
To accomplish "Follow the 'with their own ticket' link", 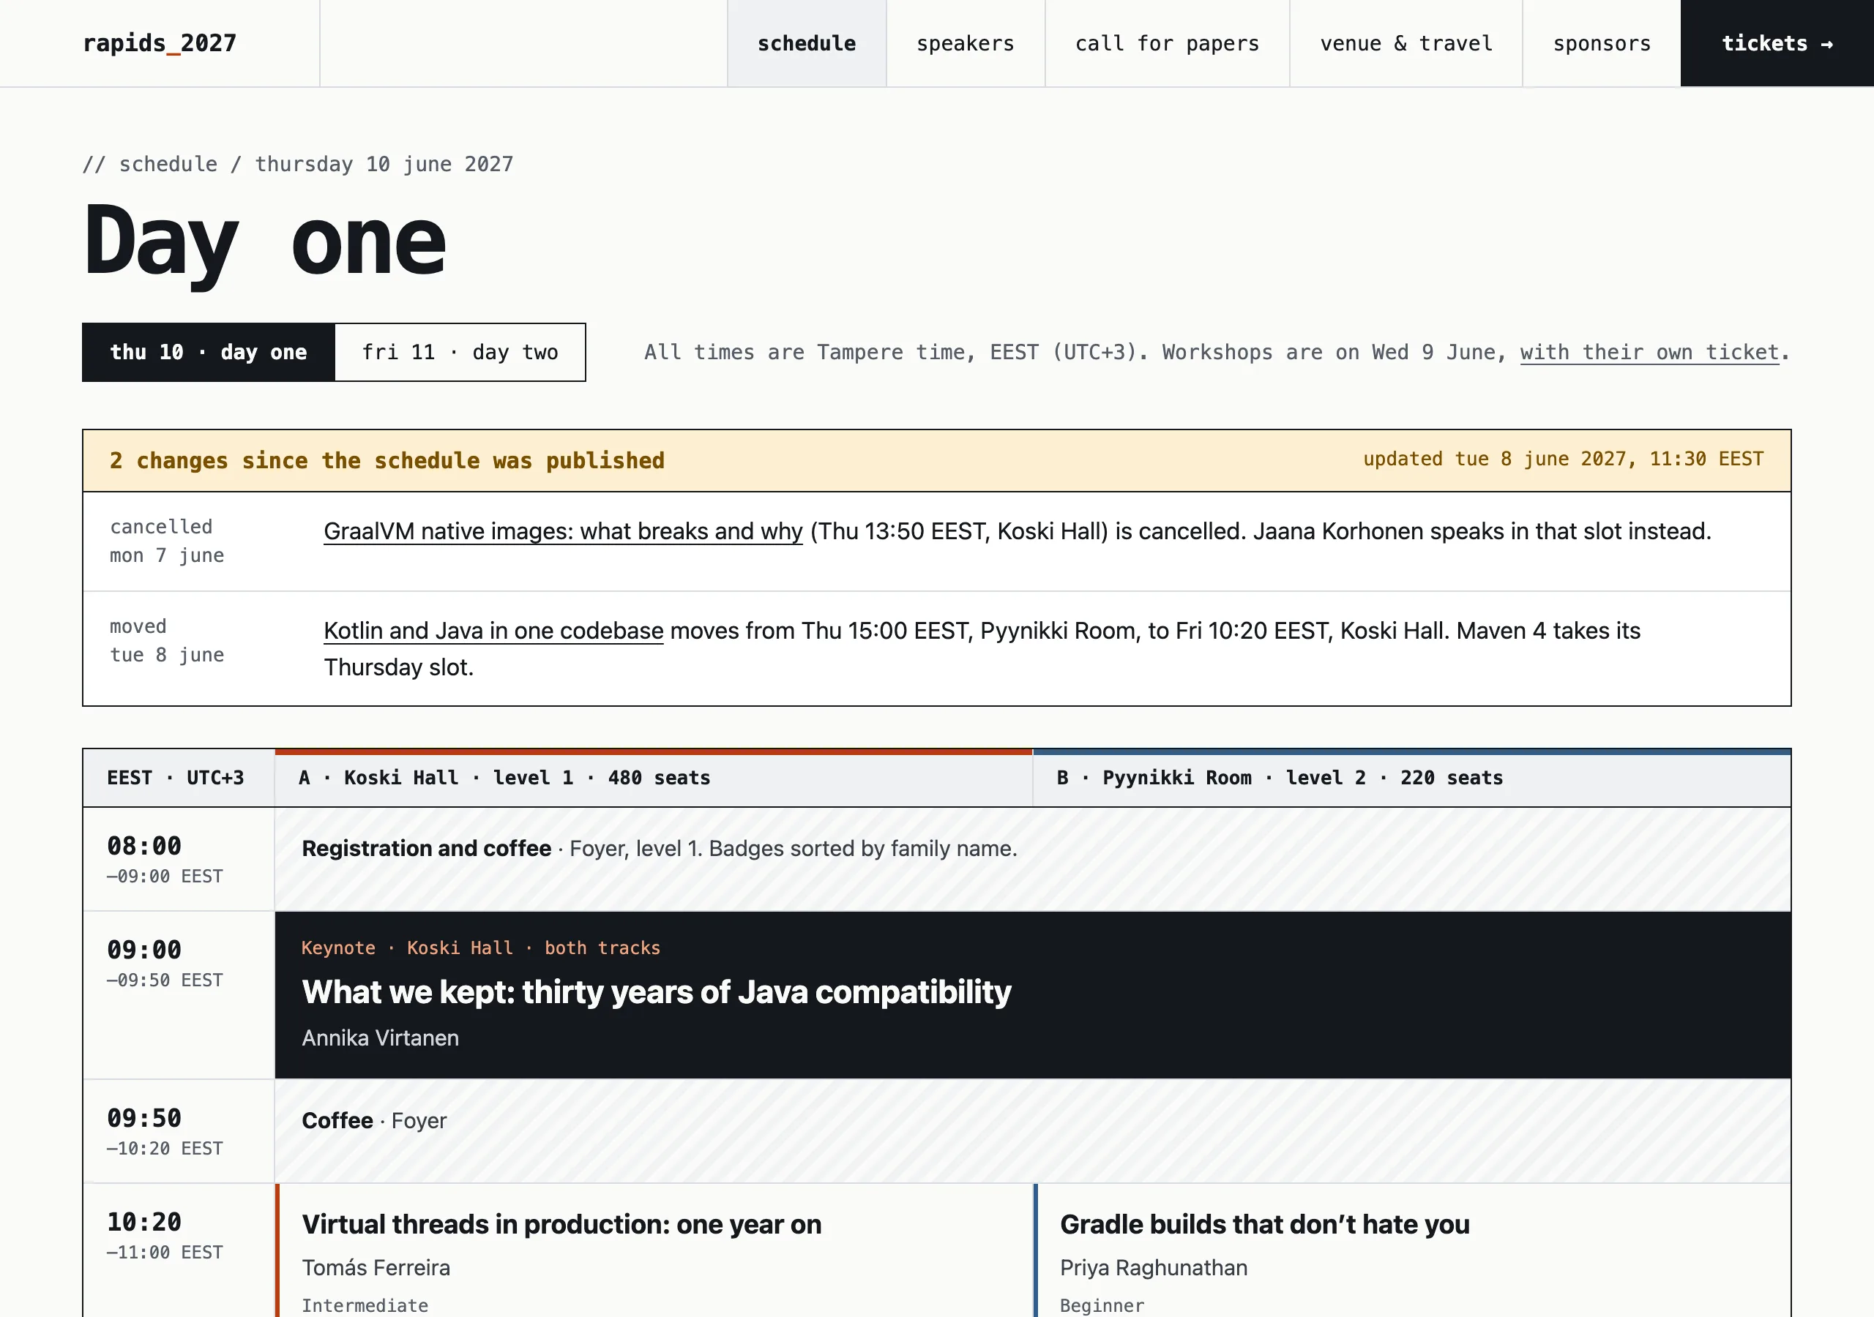I will [x=1649, y=353].
